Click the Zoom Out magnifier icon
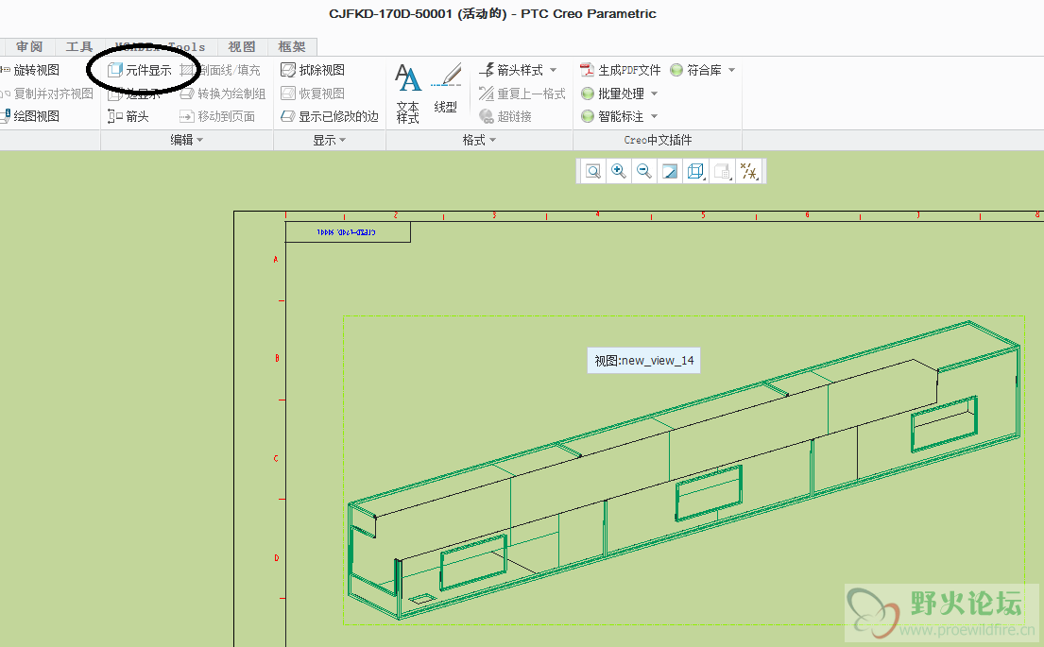 (643, 171)
